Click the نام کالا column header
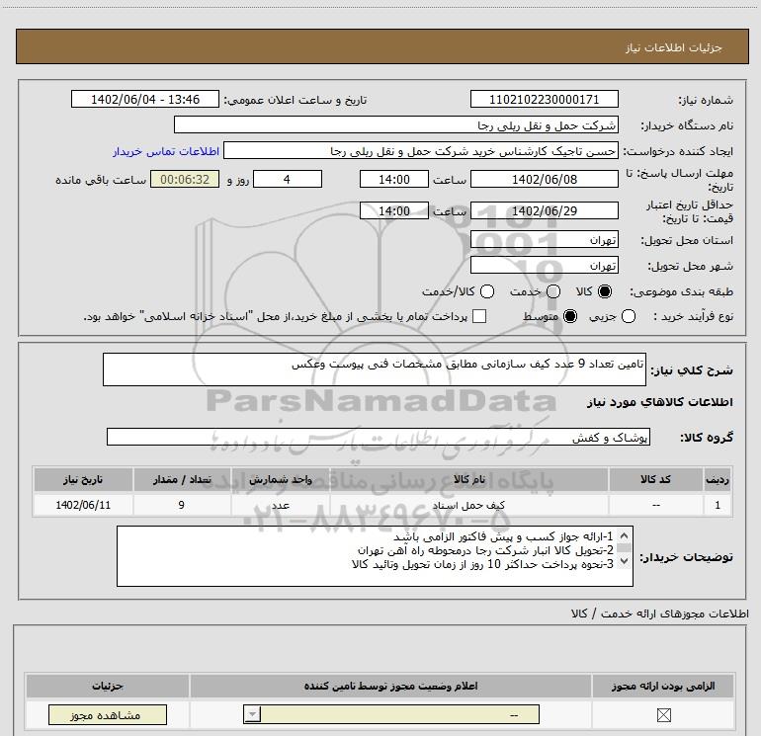The image size is (761, 736). 468,479
